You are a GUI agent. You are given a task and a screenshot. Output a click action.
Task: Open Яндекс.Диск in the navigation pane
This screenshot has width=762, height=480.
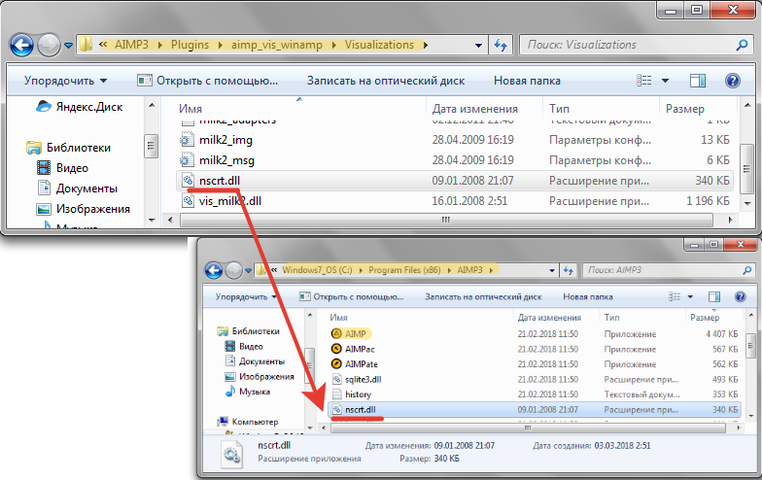(88, 107)
